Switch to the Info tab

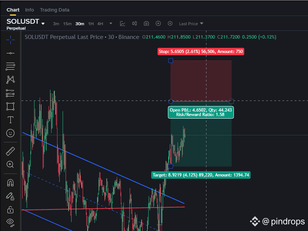pyautogui.click(x=29, y=10)
